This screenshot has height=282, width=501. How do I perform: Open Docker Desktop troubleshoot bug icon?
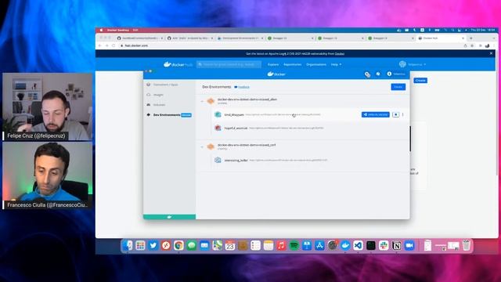(378, 74)
